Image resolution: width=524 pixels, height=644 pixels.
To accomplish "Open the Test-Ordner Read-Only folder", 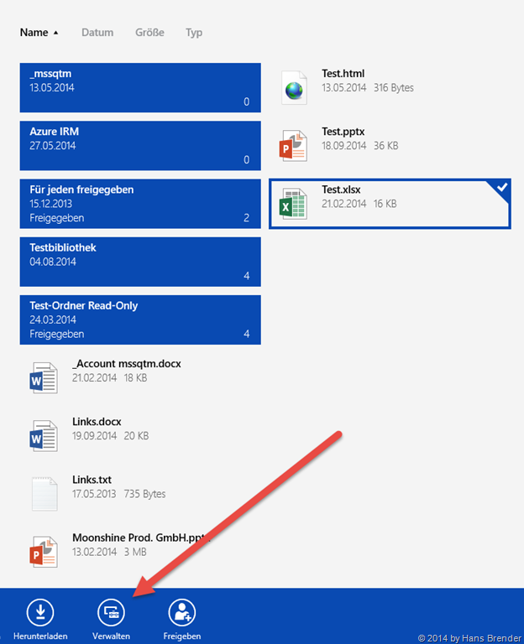I will 139,319.
